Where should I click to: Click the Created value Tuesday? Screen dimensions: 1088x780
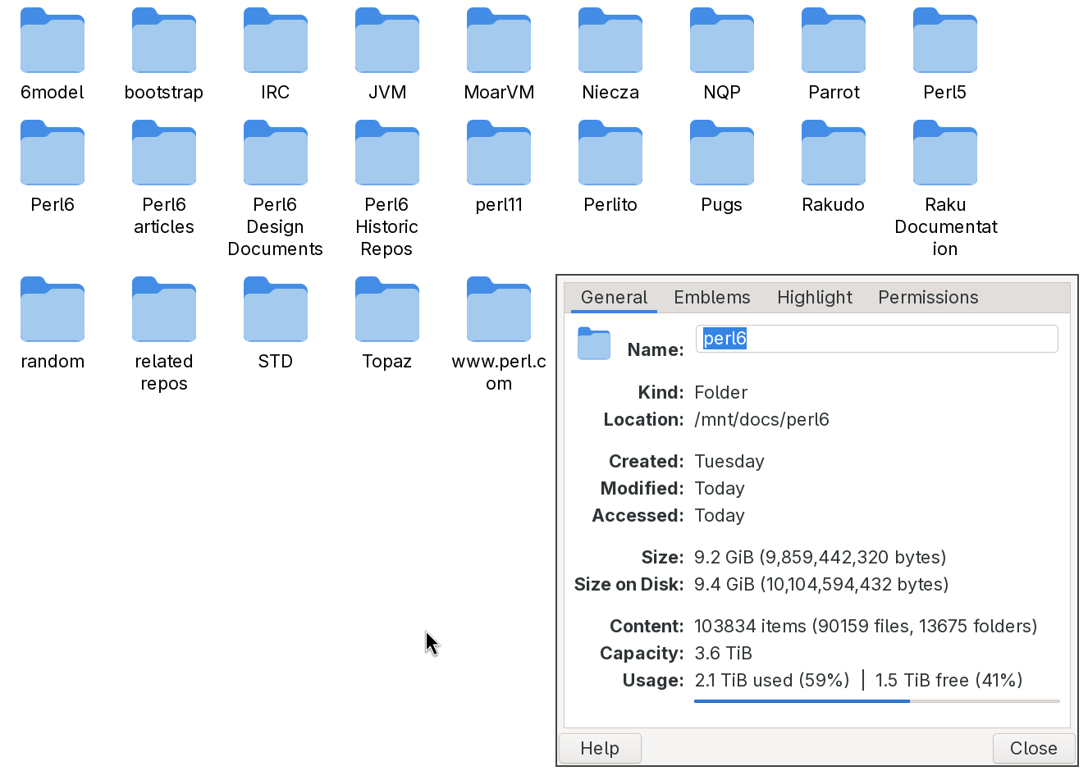(729, 462)
